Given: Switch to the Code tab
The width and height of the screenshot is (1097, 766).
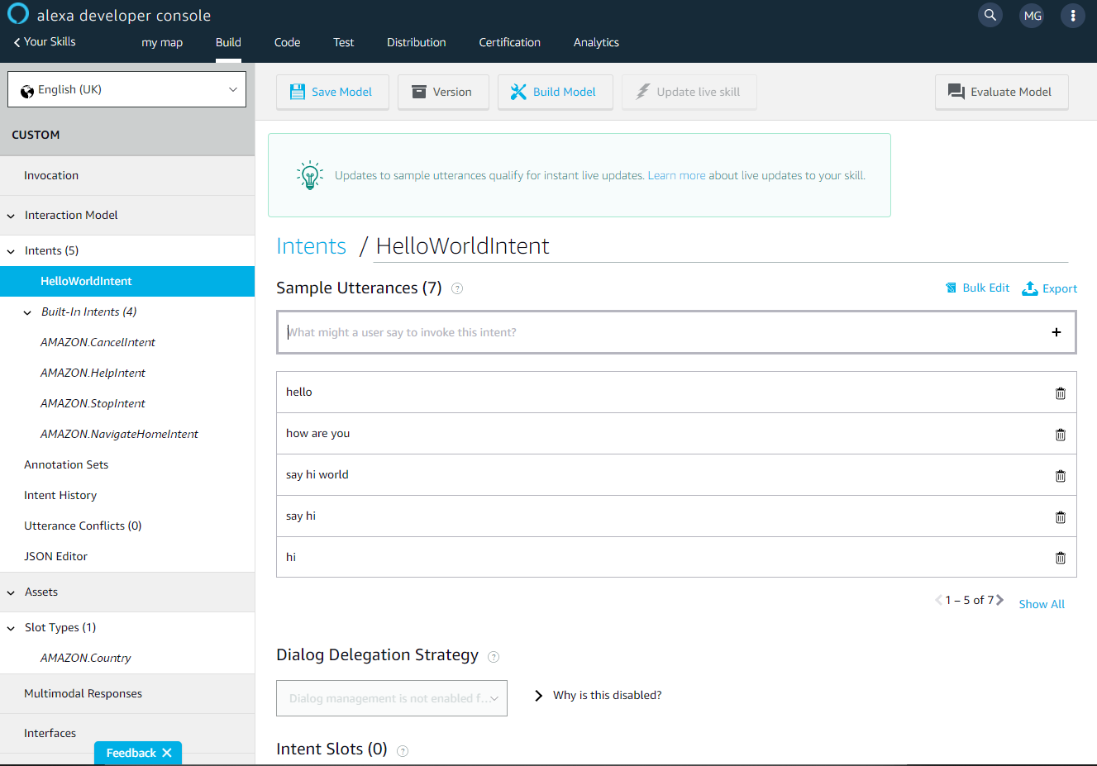Looking at the screenshot, I should coord(287,42).
